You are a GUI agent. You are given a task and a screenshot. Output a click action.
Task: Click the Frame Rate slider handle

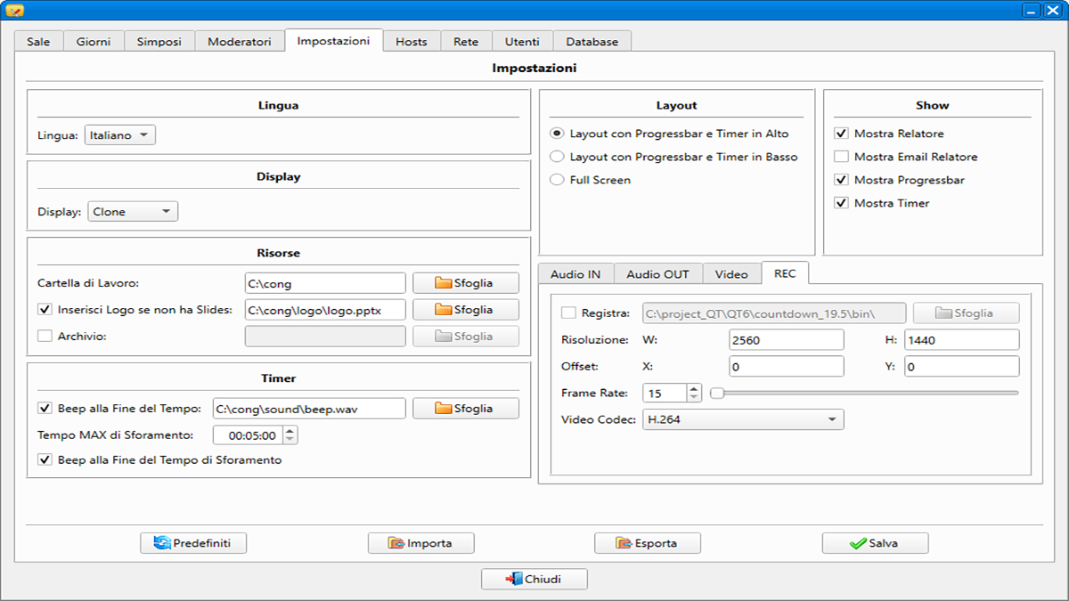pyautogui.click(x=716, y=393)
